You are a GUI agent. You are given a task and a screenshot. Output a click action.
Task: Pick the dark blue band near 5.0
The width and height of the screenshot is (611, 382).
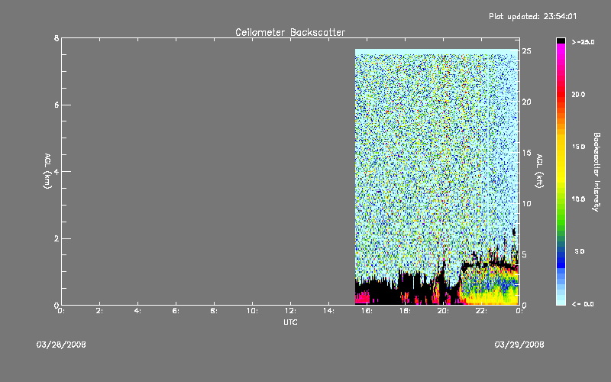[x=561, y=255]
